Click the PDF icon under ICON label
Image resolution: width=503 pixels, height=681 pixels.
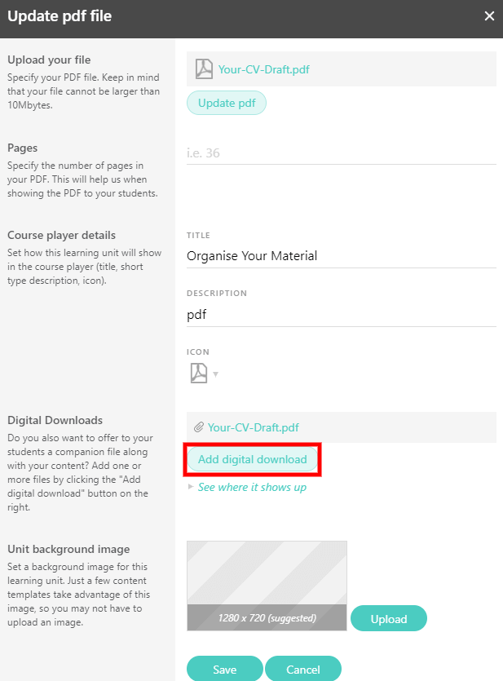pos(199,373)
